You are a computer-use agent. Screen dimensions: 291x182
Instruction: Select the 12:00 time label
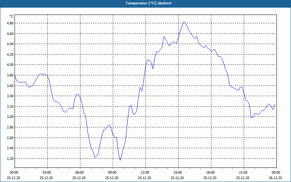coord(145,173)
